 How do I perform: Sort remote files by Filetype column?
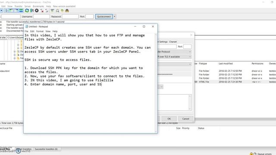203,64
